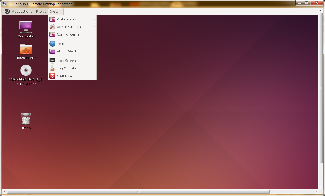Click the red Shut Down power icon
Image resolution: width=325 pixels, height=196 pixels.
pyautogui.click(x=52, y=76)
